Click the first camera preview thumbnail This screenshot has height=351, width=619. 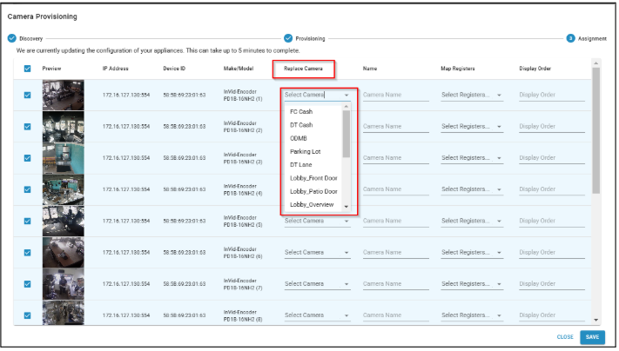pos(64,96)
